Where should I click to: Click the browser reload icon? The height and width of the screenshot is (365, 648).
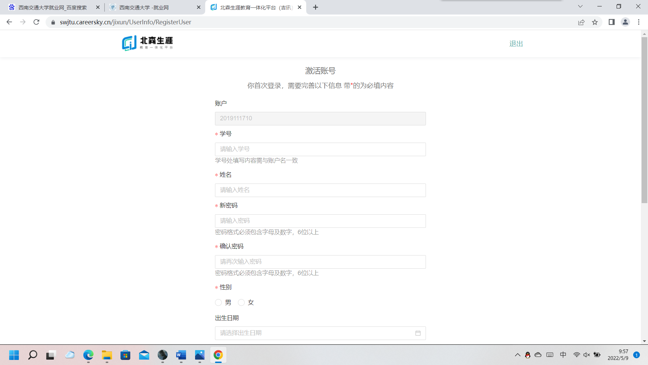coord(36,22)
